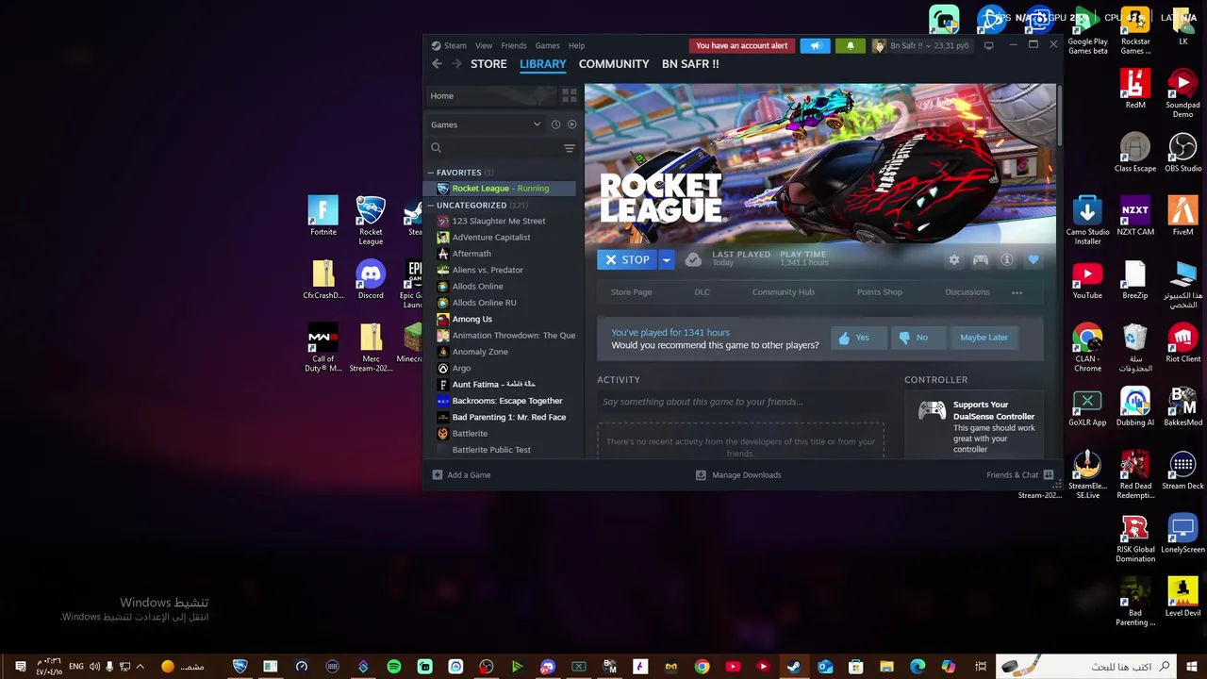Open Rocket League game settings gear
This screenshot has height=679, width=1207.
click(954, 260)
